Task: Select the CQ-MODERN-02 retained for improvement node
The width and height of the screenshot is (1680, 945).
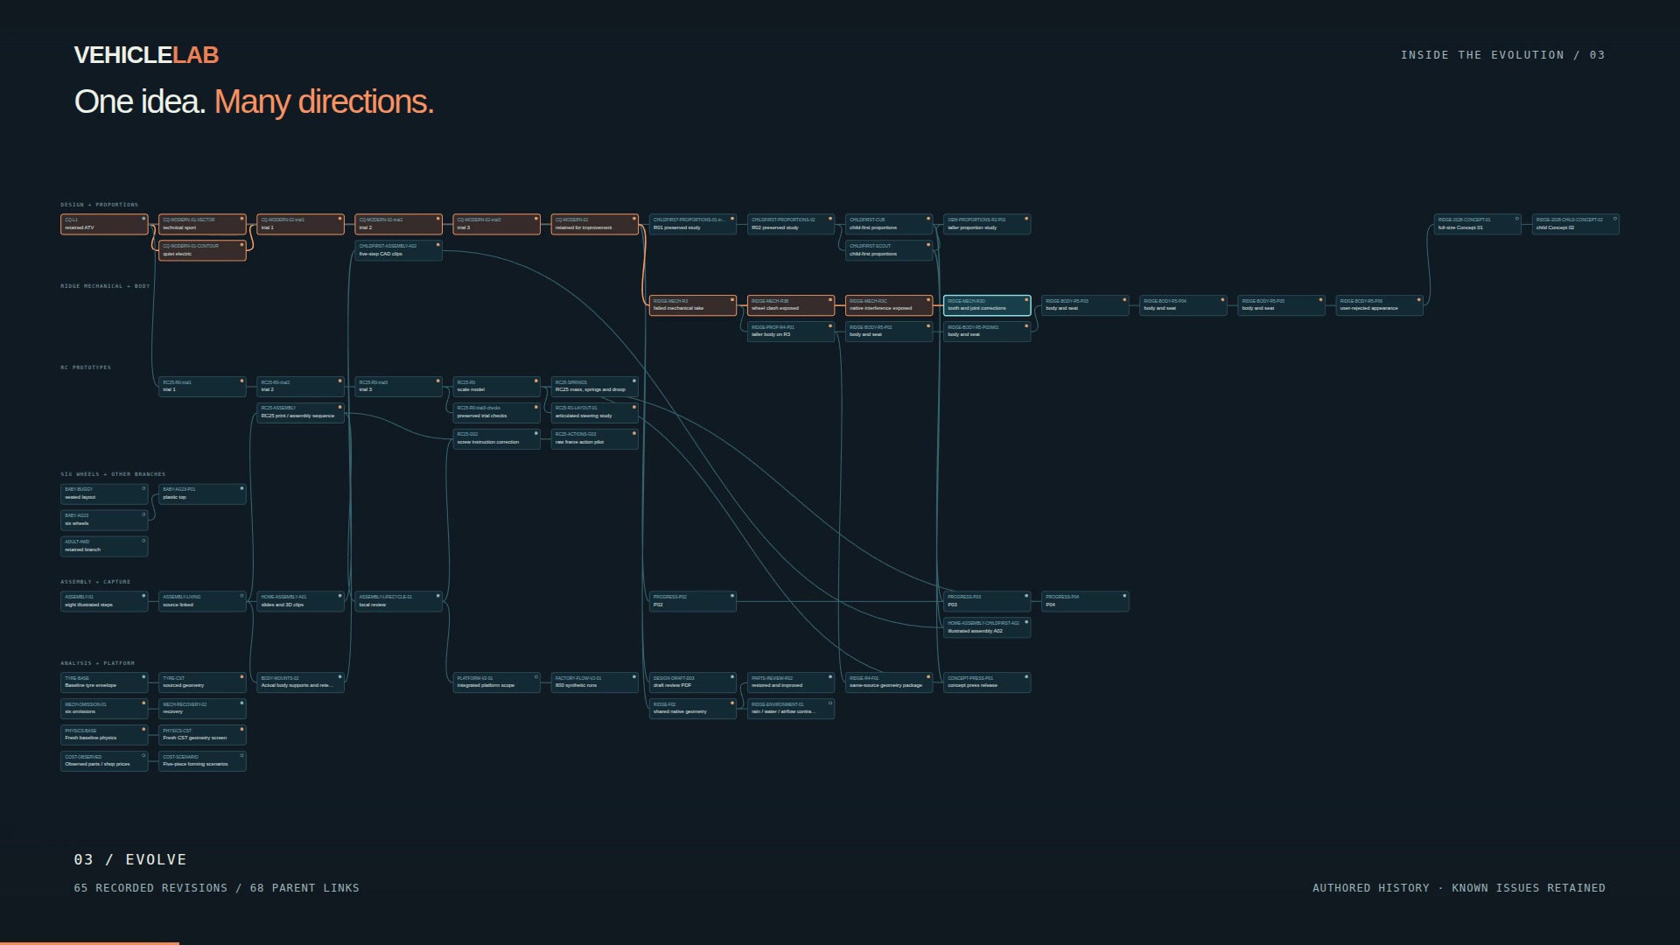Action: point(594,224)
